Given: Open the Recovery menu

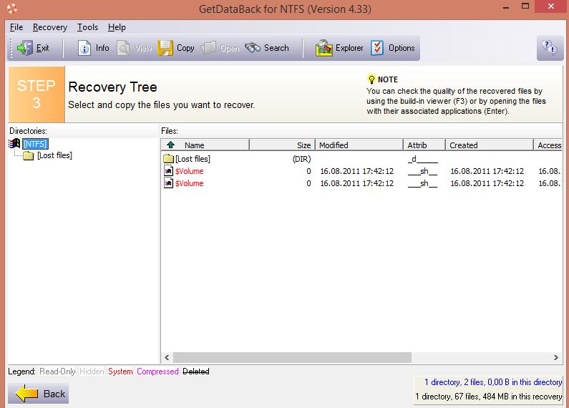Looking at the screenshot, I should pyautogui.click(x=50, y=27).
